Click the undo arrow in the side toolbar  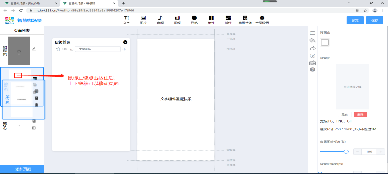[x=313, y=40]
